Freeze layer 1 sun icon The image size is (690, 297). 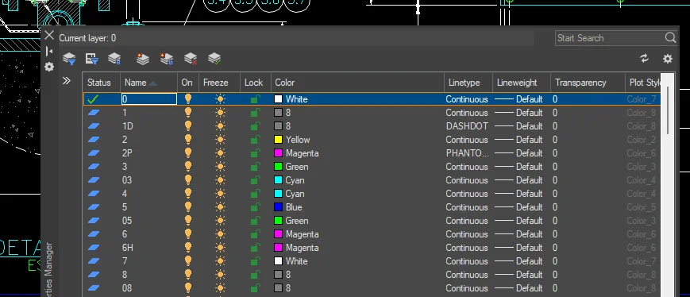click(x=221, y=113)
